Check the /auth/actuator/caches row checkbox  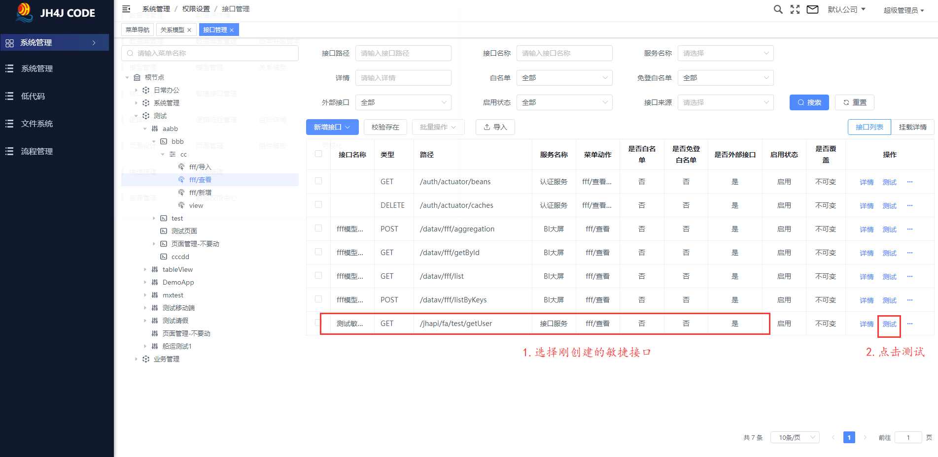pos(318,204)
